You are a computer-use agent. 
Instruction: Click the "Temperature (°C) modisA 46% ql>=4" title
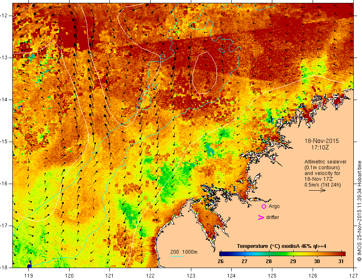click(281, 246)
